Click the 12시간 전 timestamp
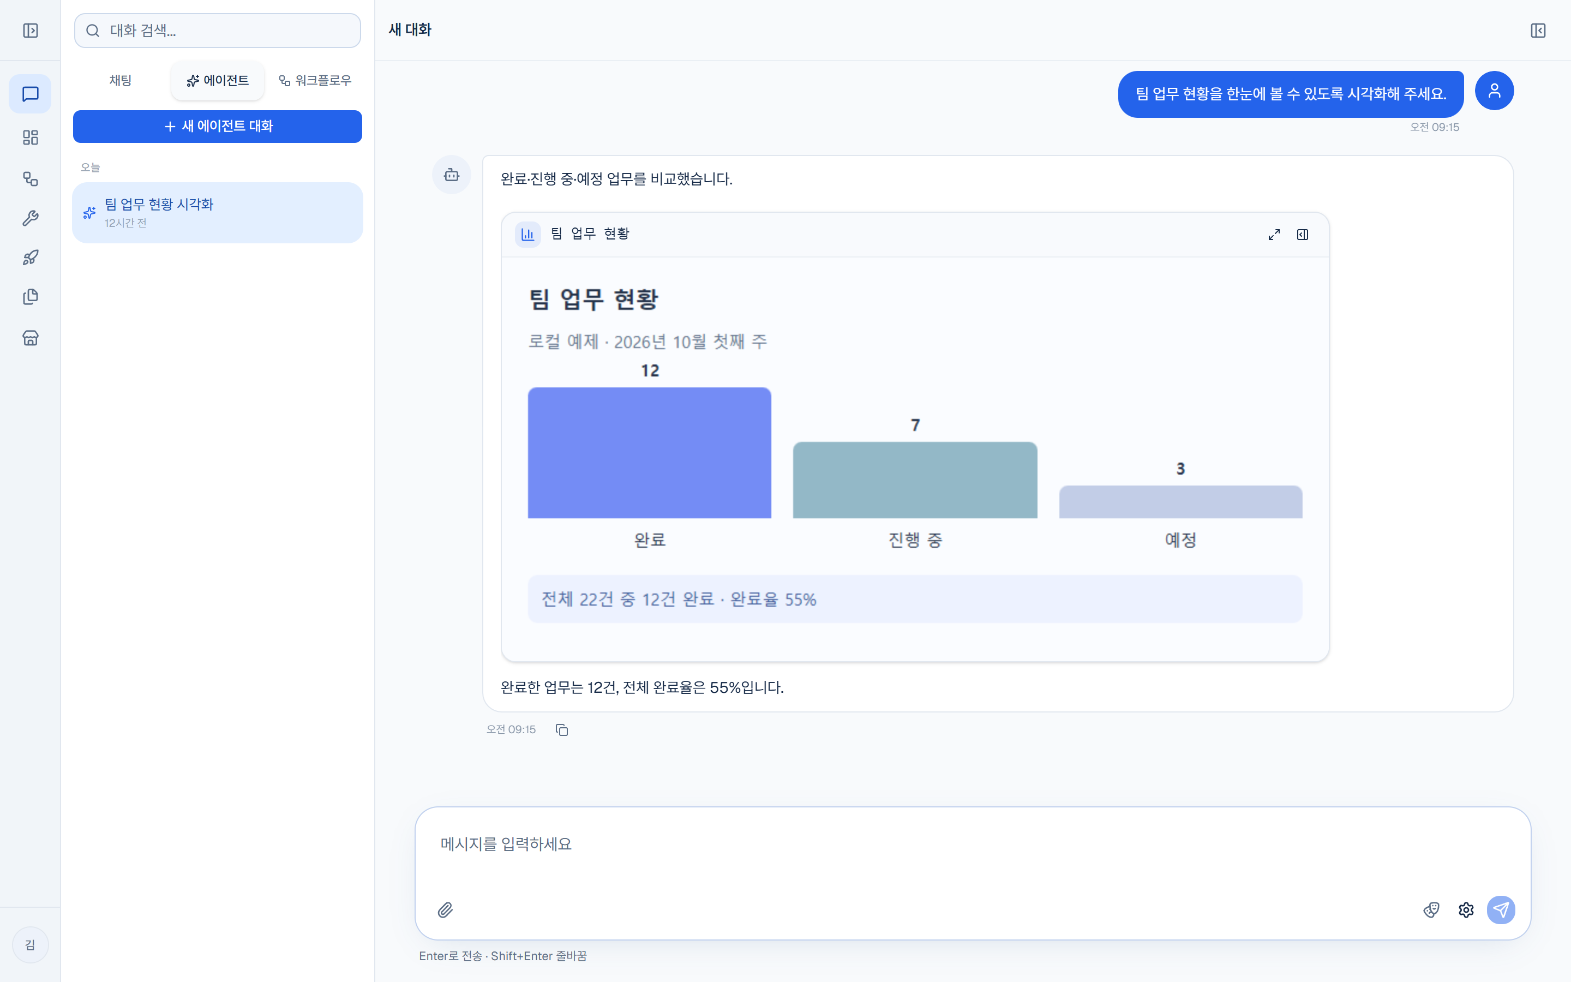The width and height of the screenshot is (1571, 982). pos(125,223)
